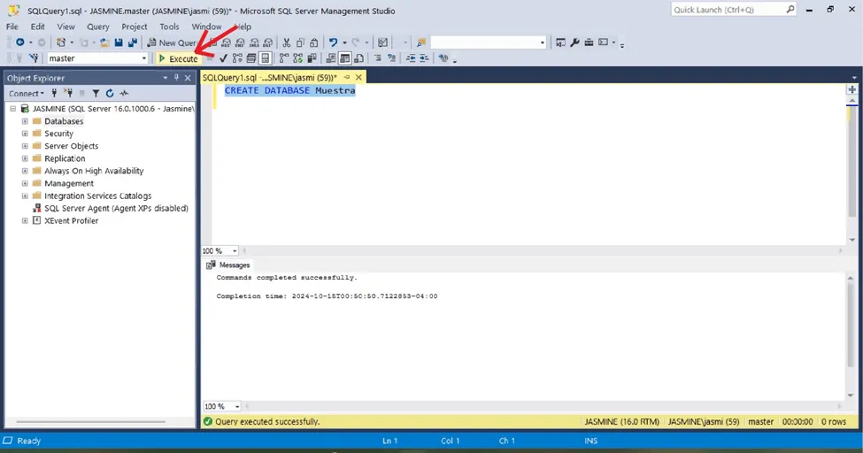The image size is (863, 453).
Task: Click the Undo arrow icon
Action: click(x=333, y=42)
